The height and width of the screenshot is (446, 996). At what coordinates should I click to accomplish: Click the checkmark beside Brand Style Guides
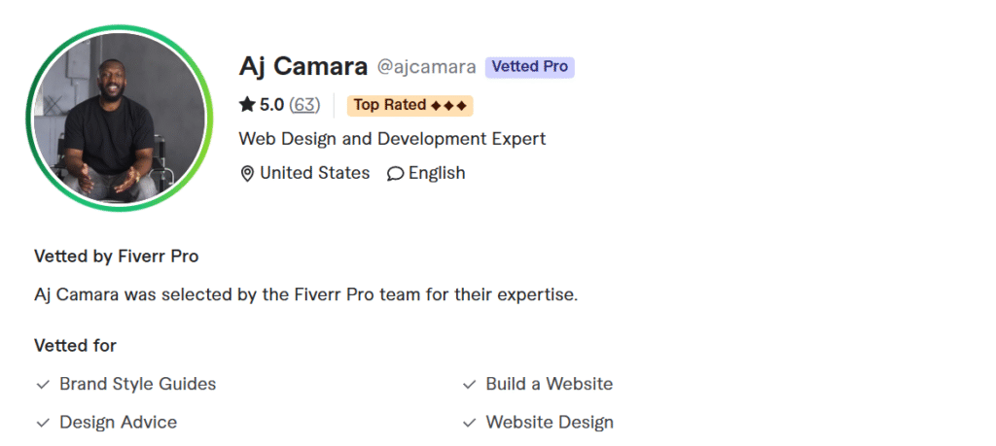(x=43, y=385)
